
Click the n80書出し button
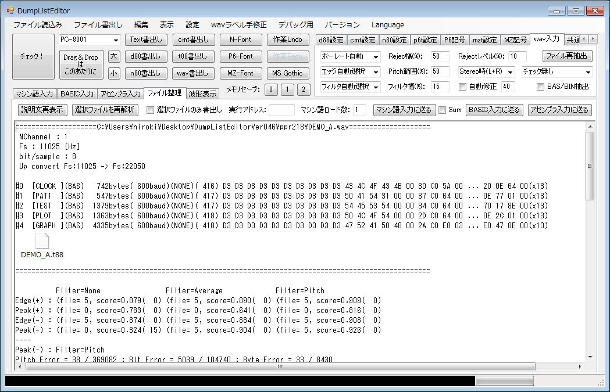pos(146,73)
